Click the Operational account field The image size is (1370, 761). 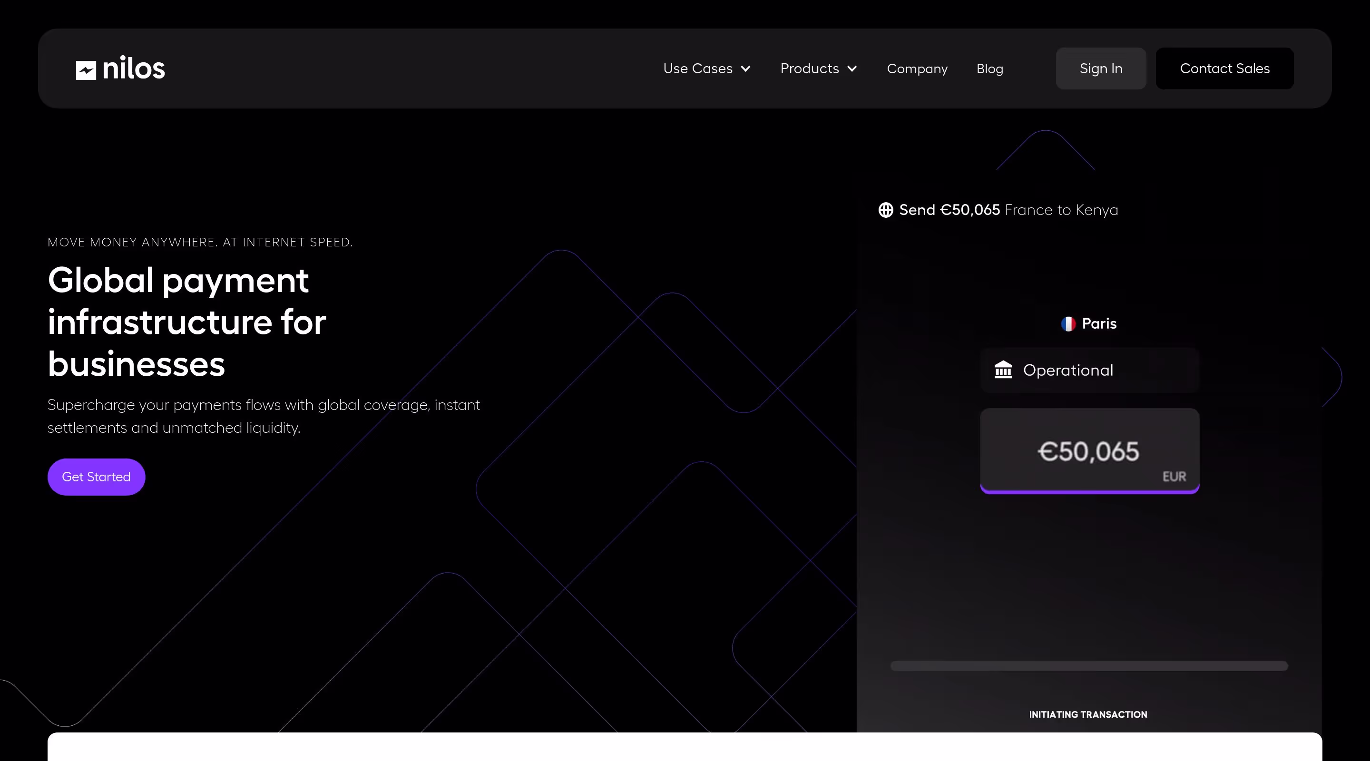pyautogui.click(x=1089, y=370)
